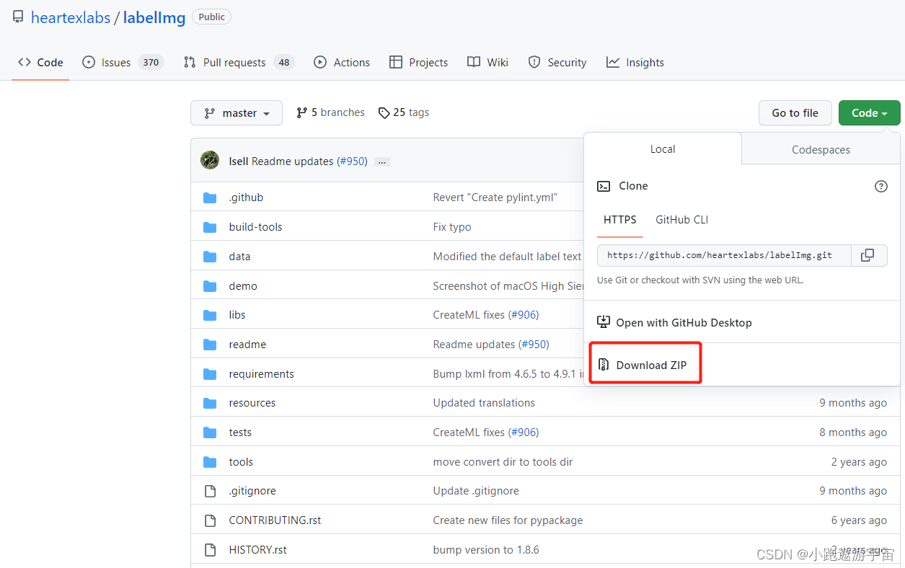This screenshot has width=905, height=568.
Task: Open the labelImg repository link
Action: click(154, 17)
